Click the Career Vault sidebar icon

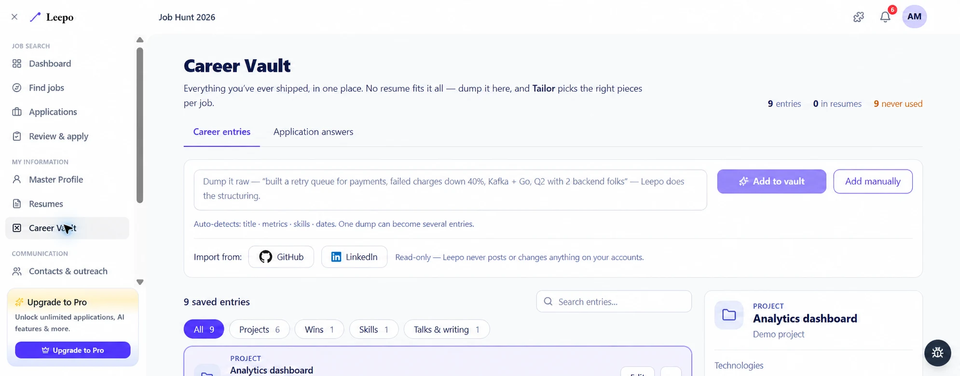17,228
